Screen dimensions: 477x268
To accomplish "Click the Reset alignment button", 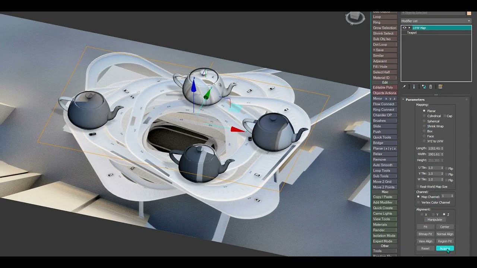I will tap(425, 248).
